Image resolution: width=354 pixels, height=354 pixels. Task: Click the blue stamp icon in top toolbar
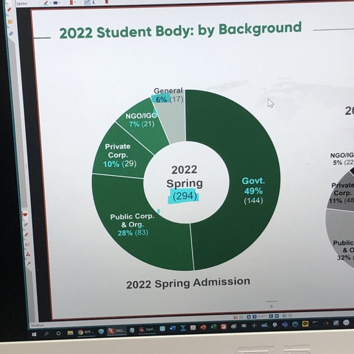[93, 2]
